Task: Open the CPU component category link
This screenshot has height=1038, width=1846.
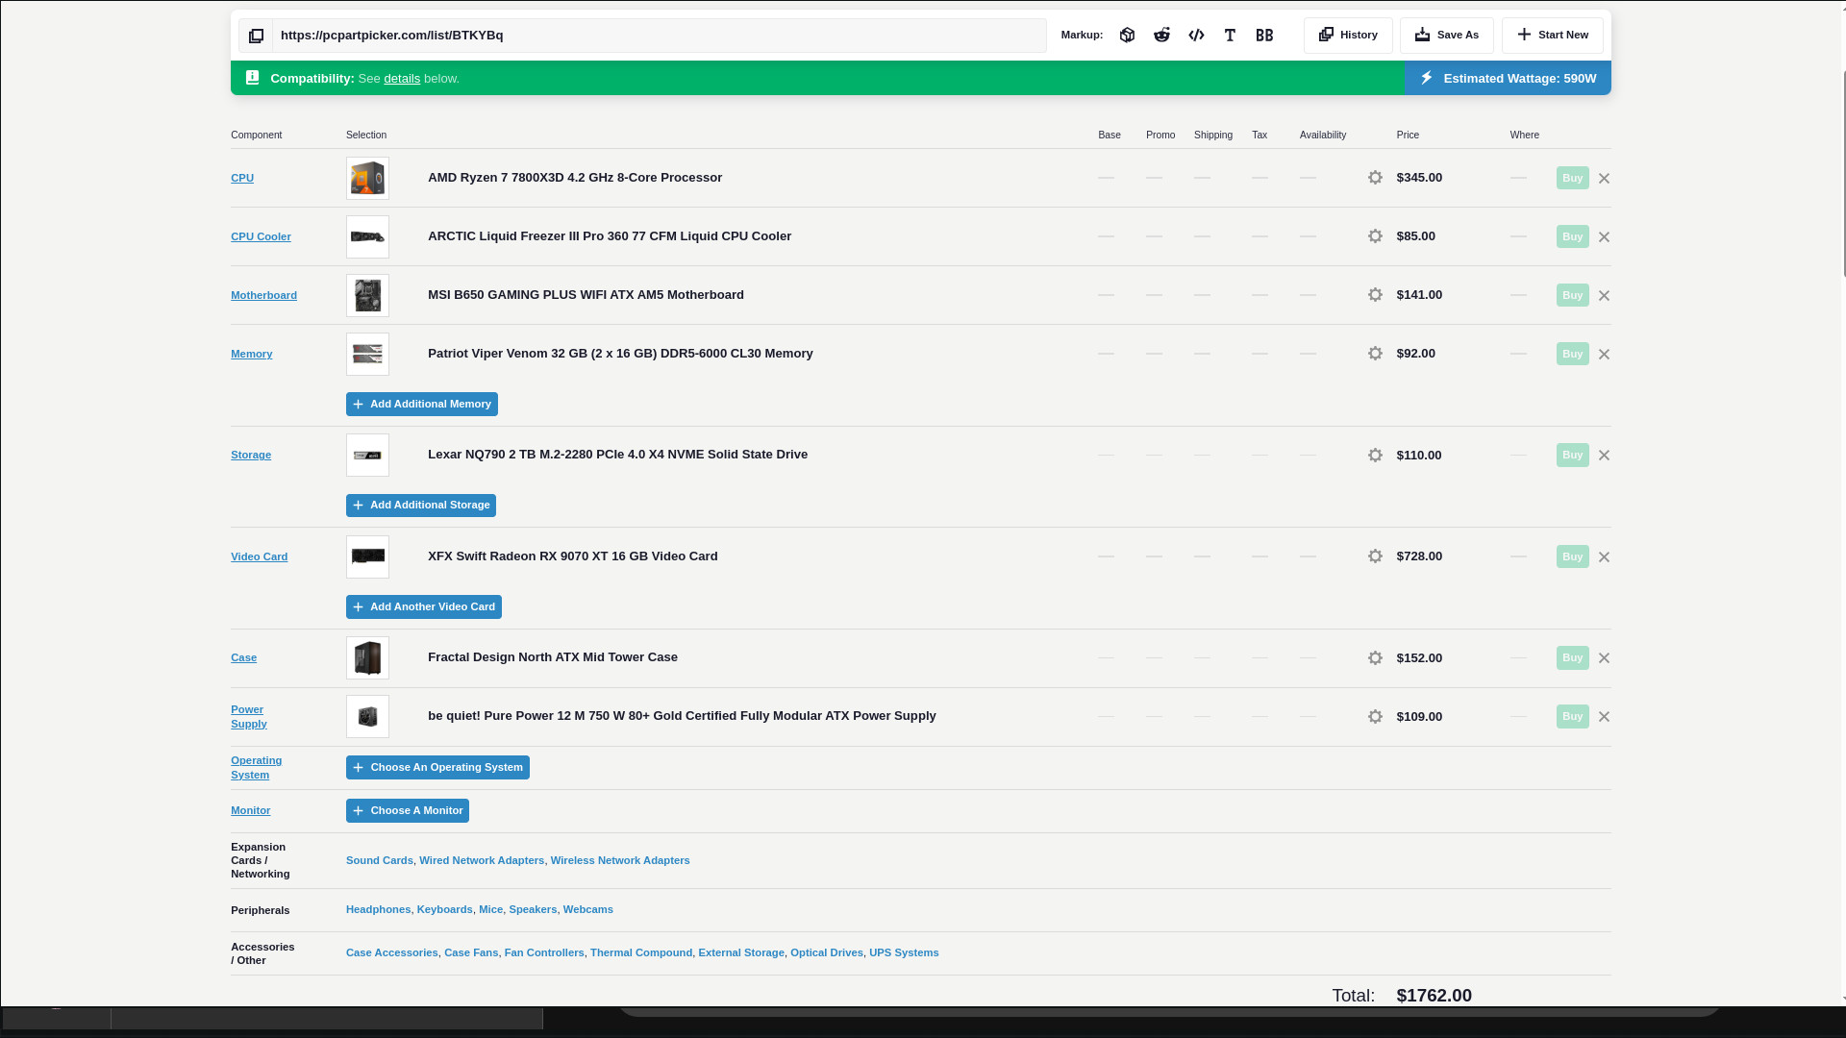Action: 242,178
